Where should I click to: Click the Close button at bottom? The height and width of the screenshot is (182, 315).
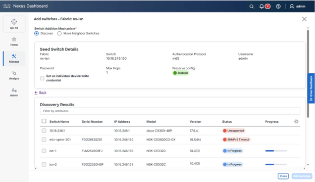tap(283, 176)
